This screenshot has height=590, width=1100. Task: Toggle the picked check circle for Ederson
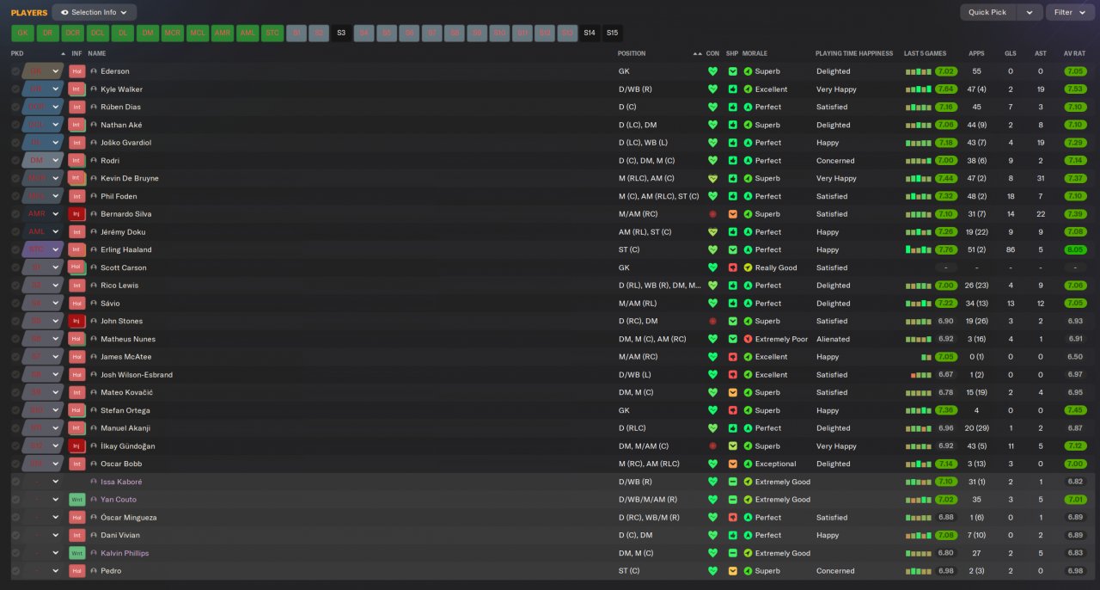click(15, 71)
